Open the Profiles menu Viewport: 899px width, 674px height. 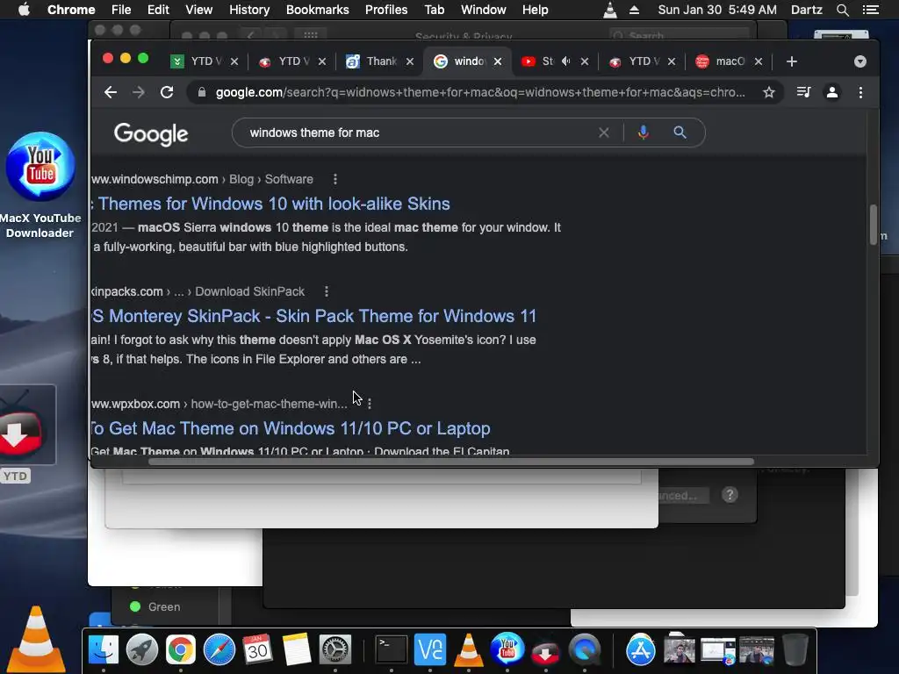click(x=386, y=10)
